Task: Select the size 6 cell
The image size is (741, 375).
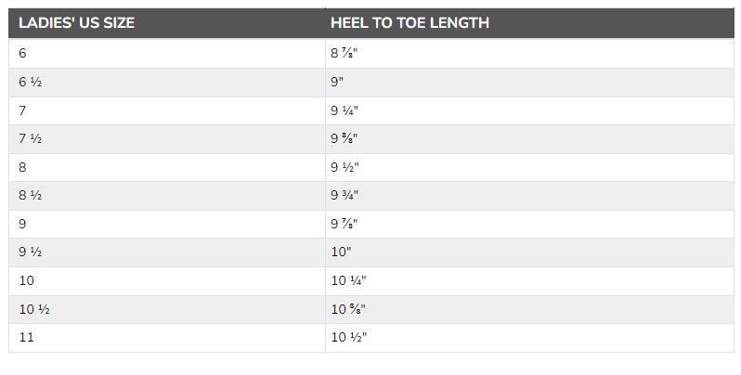Action: tap(167, 53)
